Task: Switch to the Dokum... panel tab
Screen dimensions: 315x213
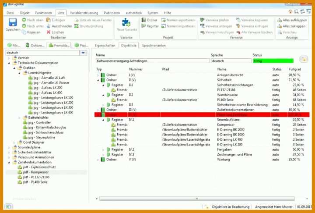Action: coord(35,45)
